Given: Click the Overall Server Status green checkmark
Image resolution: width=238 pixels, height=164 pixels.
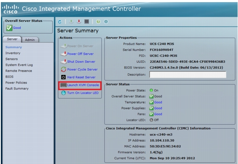Looking at the screenshot, I should tap(9, 28).
